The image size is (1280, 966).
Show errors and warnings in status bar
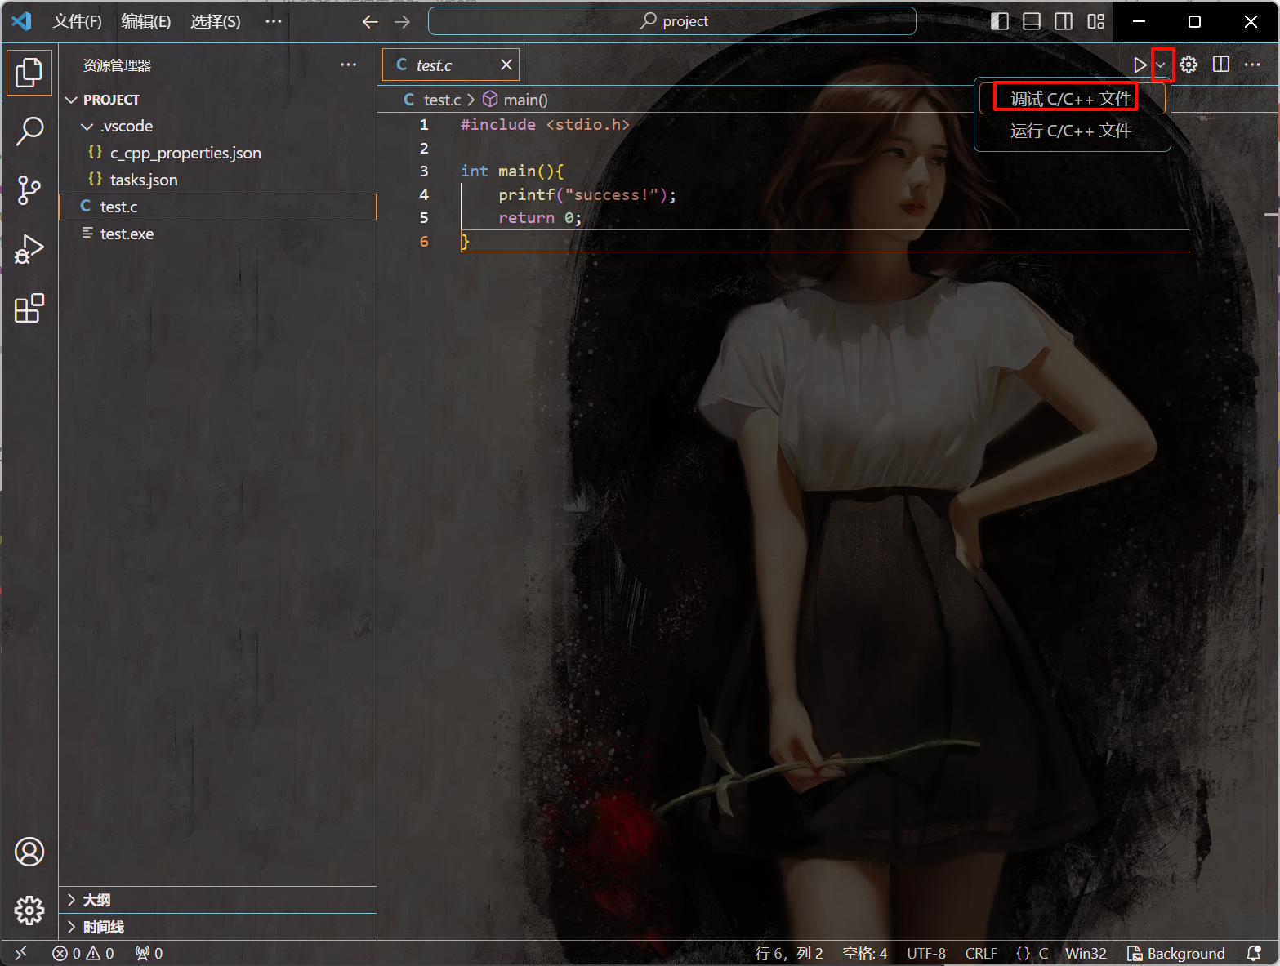click(x=83, y=953)
